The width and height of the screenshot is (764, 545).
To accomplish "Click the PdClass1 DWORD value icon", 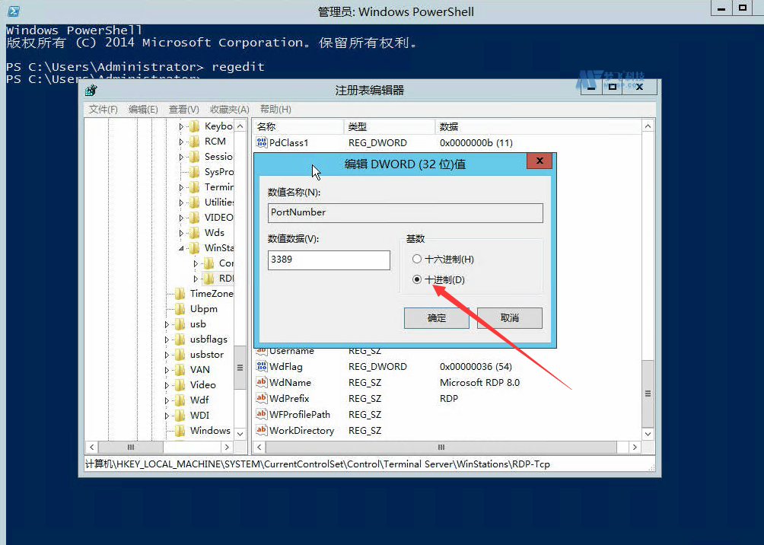I will pyautogui.click(x=262, y=142).
